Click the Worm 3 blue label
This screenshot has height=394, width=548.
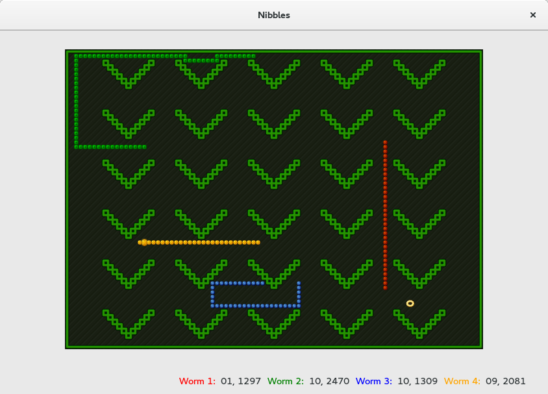tap(373, 381)
